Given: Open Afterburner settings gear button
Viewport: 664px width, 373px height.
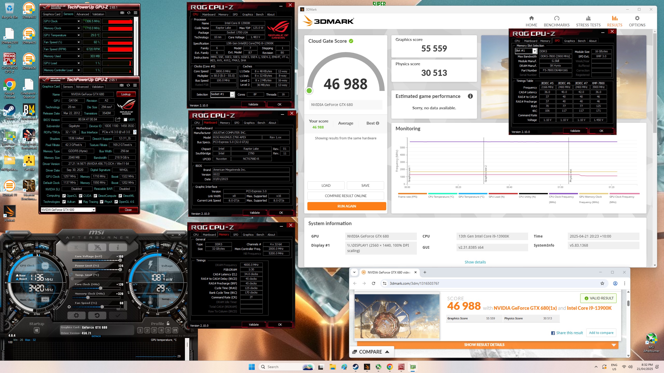Looking at the screenshot, I should [76, 315].
